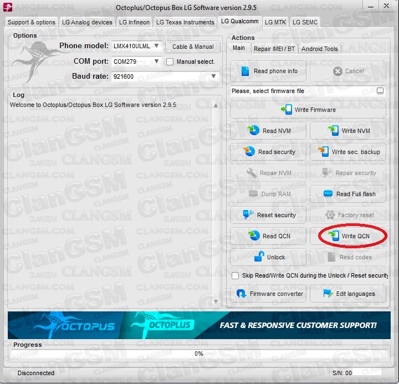Viewport: 399px width, 384px height.
Task: Click the Factory reset gear icon
Action: [x=330, y=215]
